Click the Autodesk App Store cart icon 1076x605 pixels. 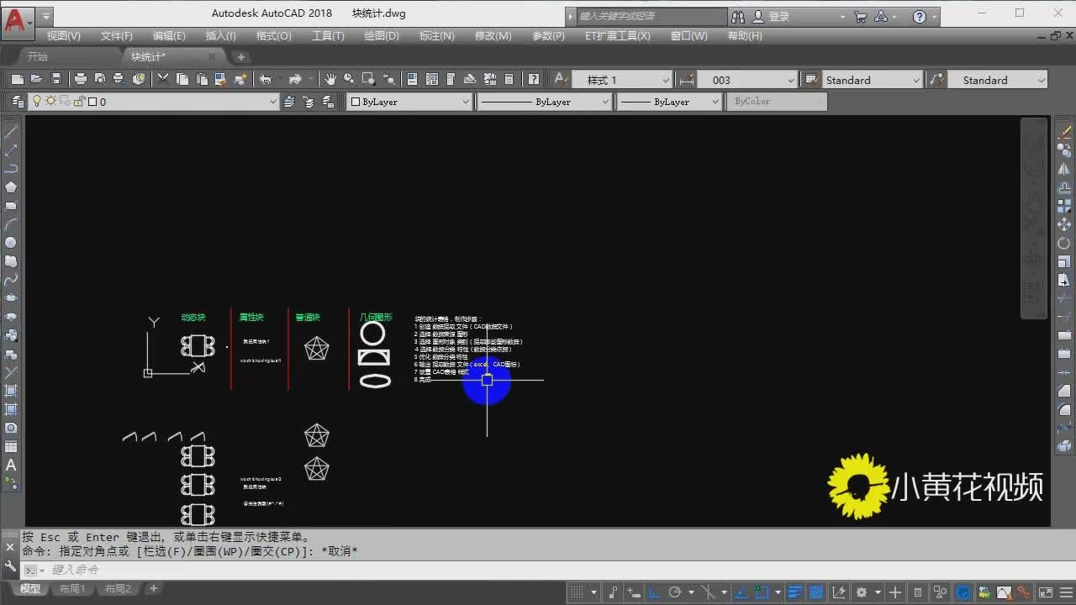[x=860, y=15]
